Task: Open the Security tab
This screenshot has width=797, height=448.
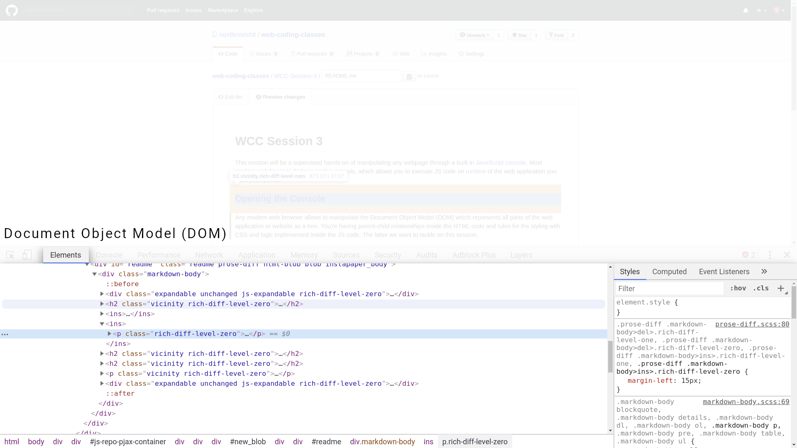Action: tap(388, 255)
